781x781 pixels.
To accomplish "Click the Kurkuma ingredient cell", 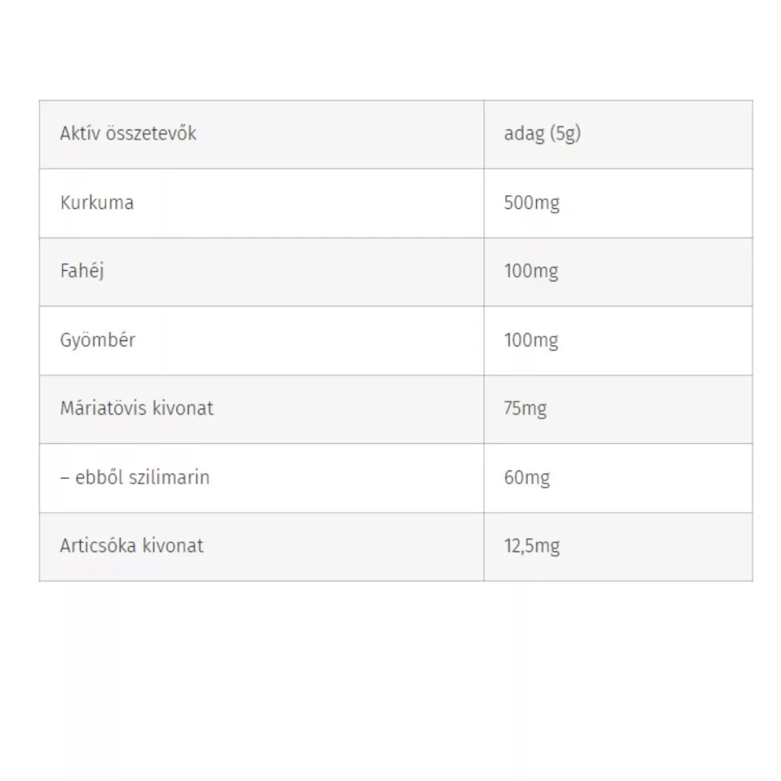I will (x=262, y=203).
